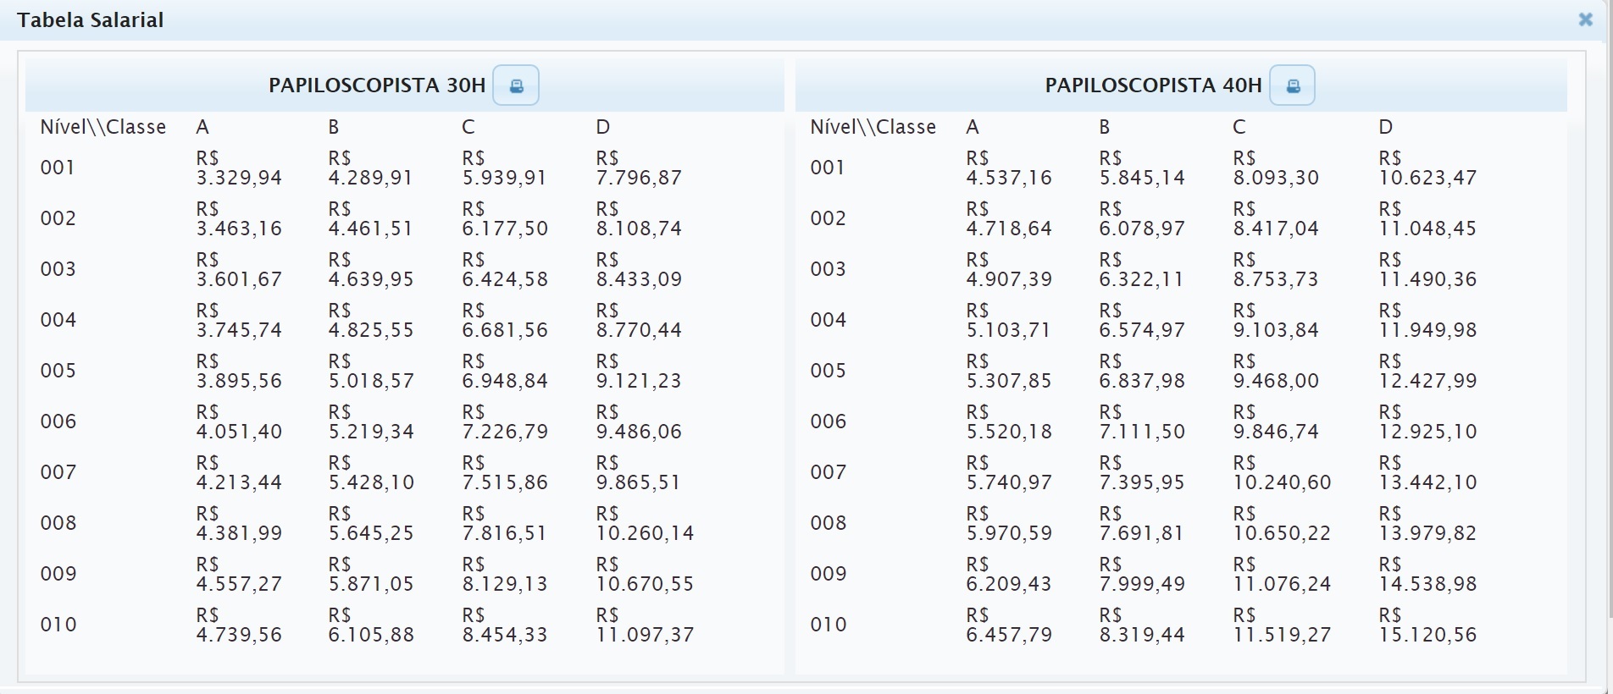Select the PAPILOSCOPISTA 40H table heading

(1153, 85)
